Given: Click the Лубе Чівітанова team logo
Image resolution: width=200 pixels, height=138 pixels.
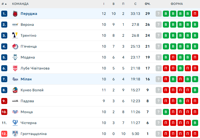Looking at the screenshot, I should tap(15, 68).
